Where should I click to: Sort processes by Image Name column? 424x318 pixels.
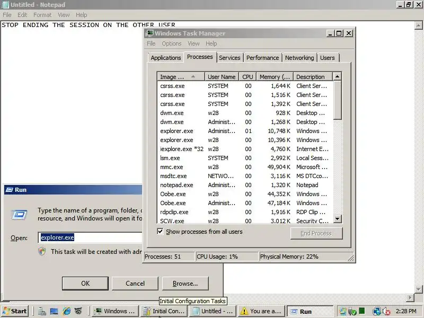click(181, 77)
